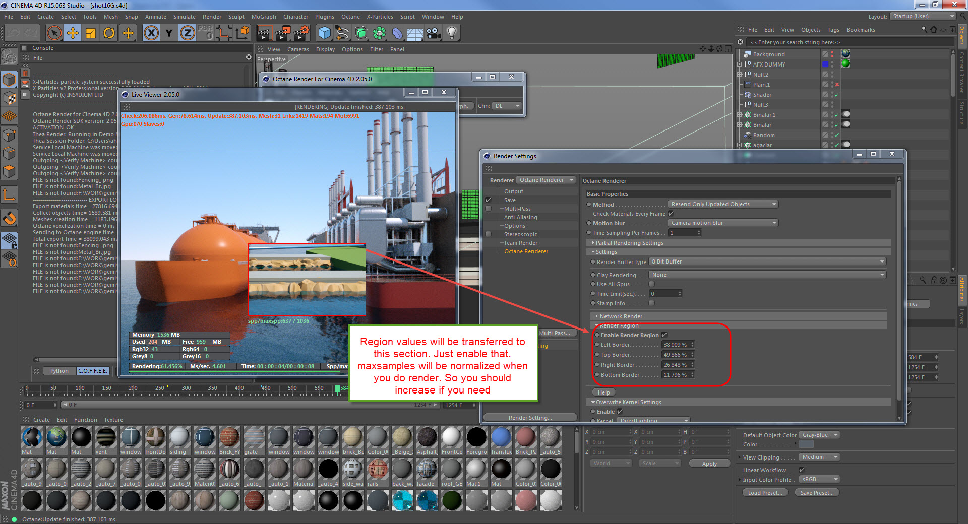
Task: Toggle the Enable Render Region checkbox
Action: click(x=664, y=335)
